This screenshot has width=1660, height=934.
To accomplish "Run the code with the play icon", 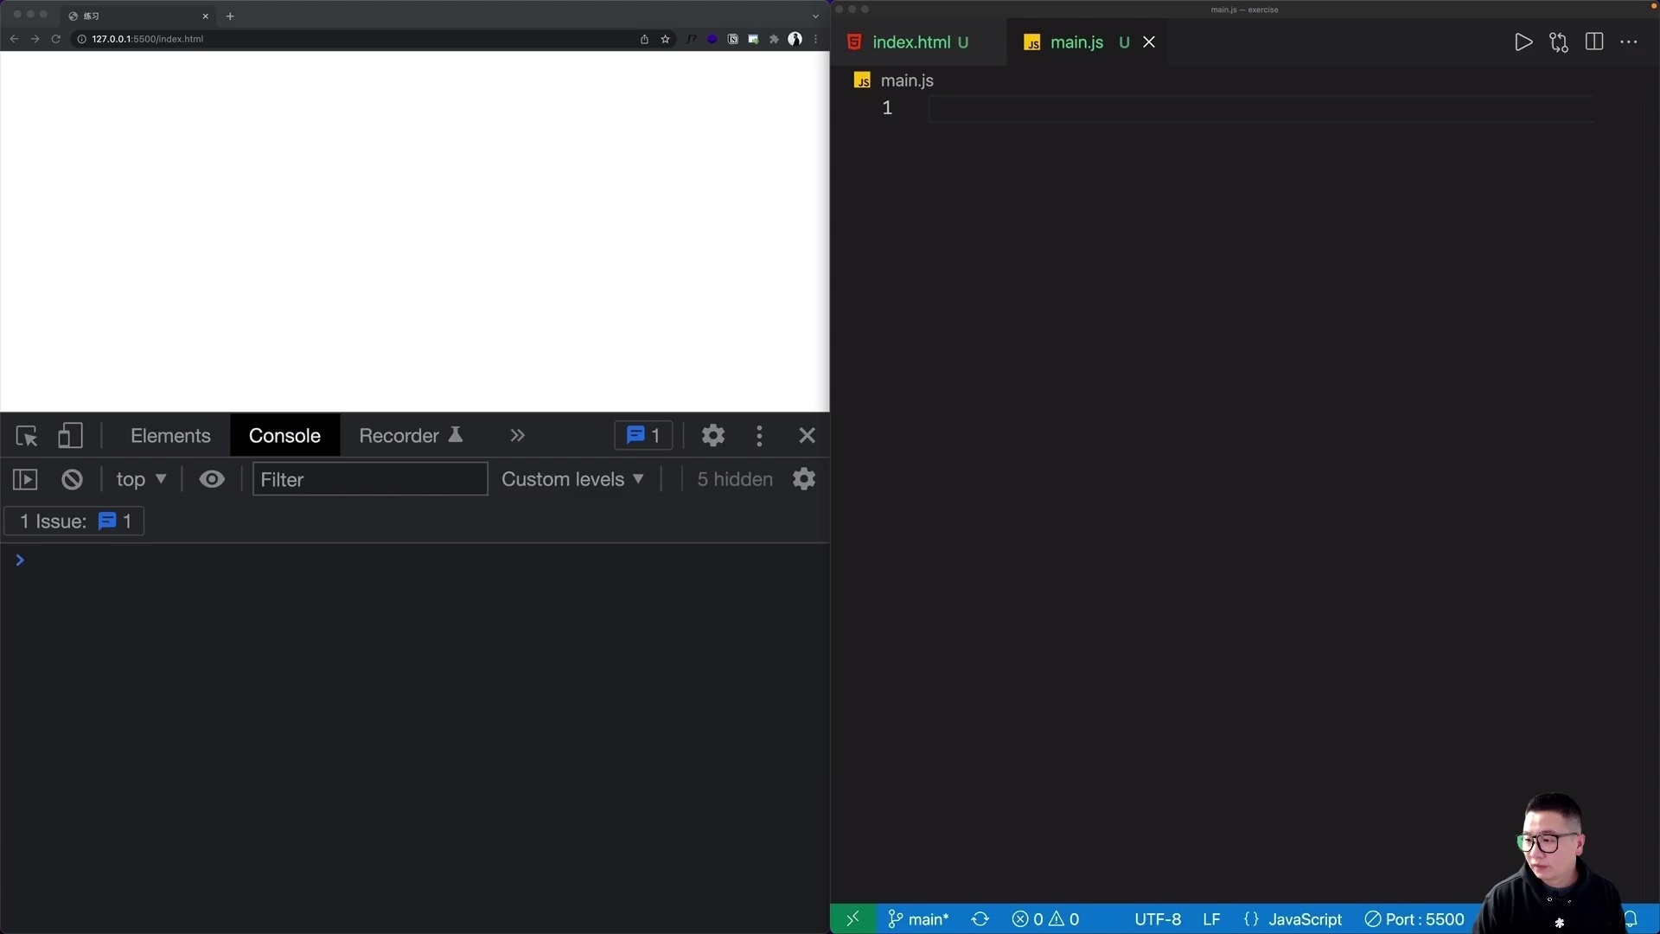I will point(1523,42).
